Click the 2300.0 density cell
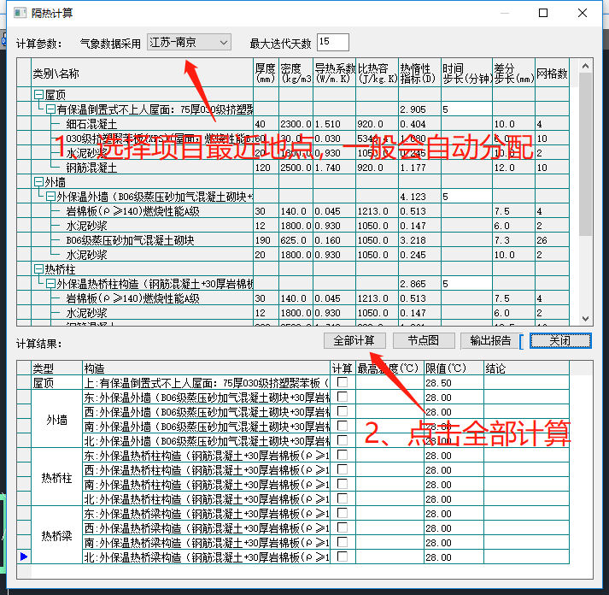609x595 pixels. coord(296,124)
